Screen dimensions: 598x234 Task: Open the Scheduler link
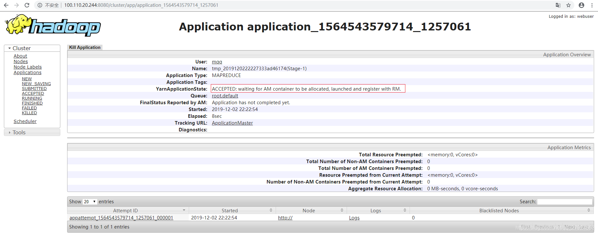(25, 121)
